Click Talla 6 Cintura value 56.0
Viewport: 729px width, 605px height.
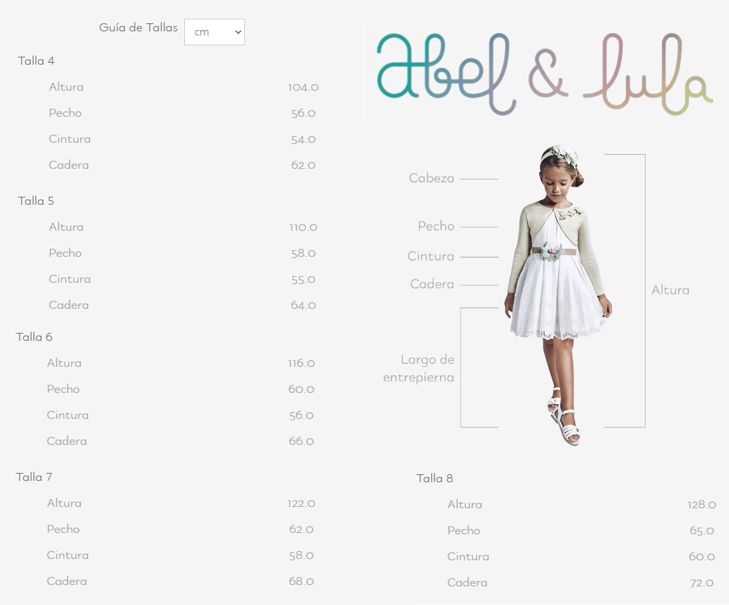301,416
